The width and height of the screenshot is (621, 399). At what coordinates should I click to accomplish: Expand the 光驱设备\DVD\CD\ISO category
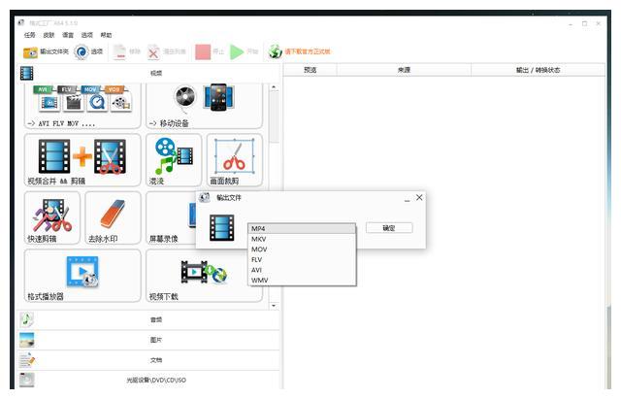click(x=148, y=380)
